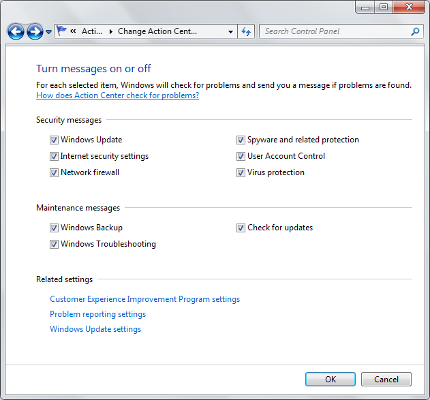Disable Network firewall messages
The image size is (430, 400).
[x=54, y=172]
